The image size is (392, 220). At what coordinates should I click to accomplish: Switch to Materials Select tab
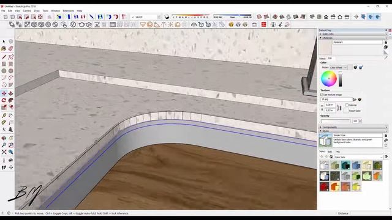[x=322, y=59]
